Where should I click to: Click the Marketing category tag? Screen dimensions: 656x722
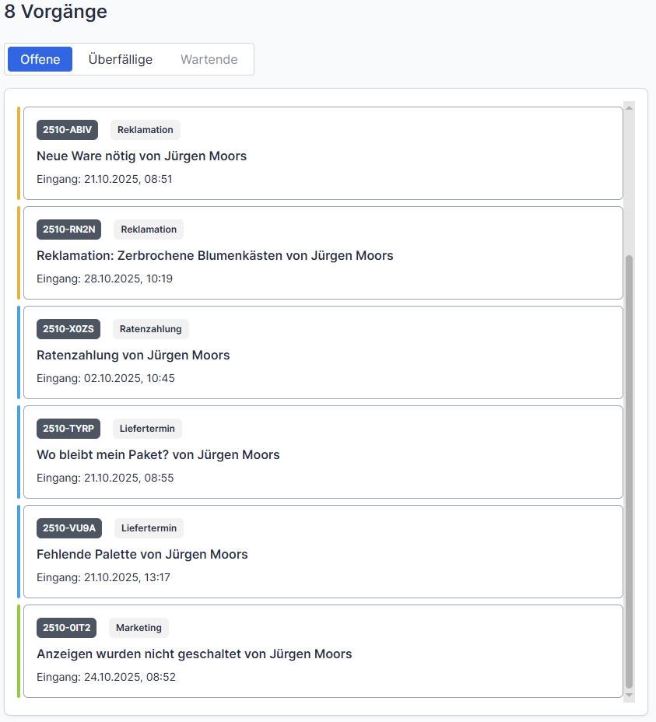pos(139,628)
